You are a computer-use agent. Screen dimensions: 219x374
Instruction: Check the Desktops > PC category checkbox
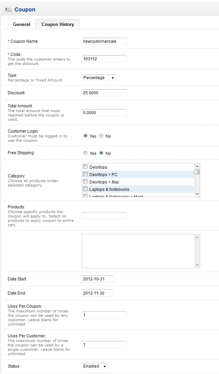pyautogui.click(x=85, y=174)
